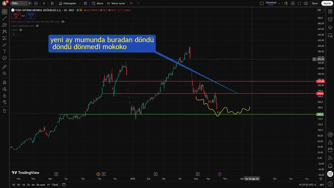Viewport: 334px width, 188px height.
Task: Redo action arrow
Action: click(139, 3)
